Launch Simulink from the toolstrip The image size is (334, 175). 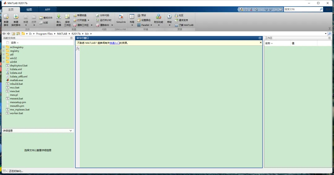[x=121, y=19]
